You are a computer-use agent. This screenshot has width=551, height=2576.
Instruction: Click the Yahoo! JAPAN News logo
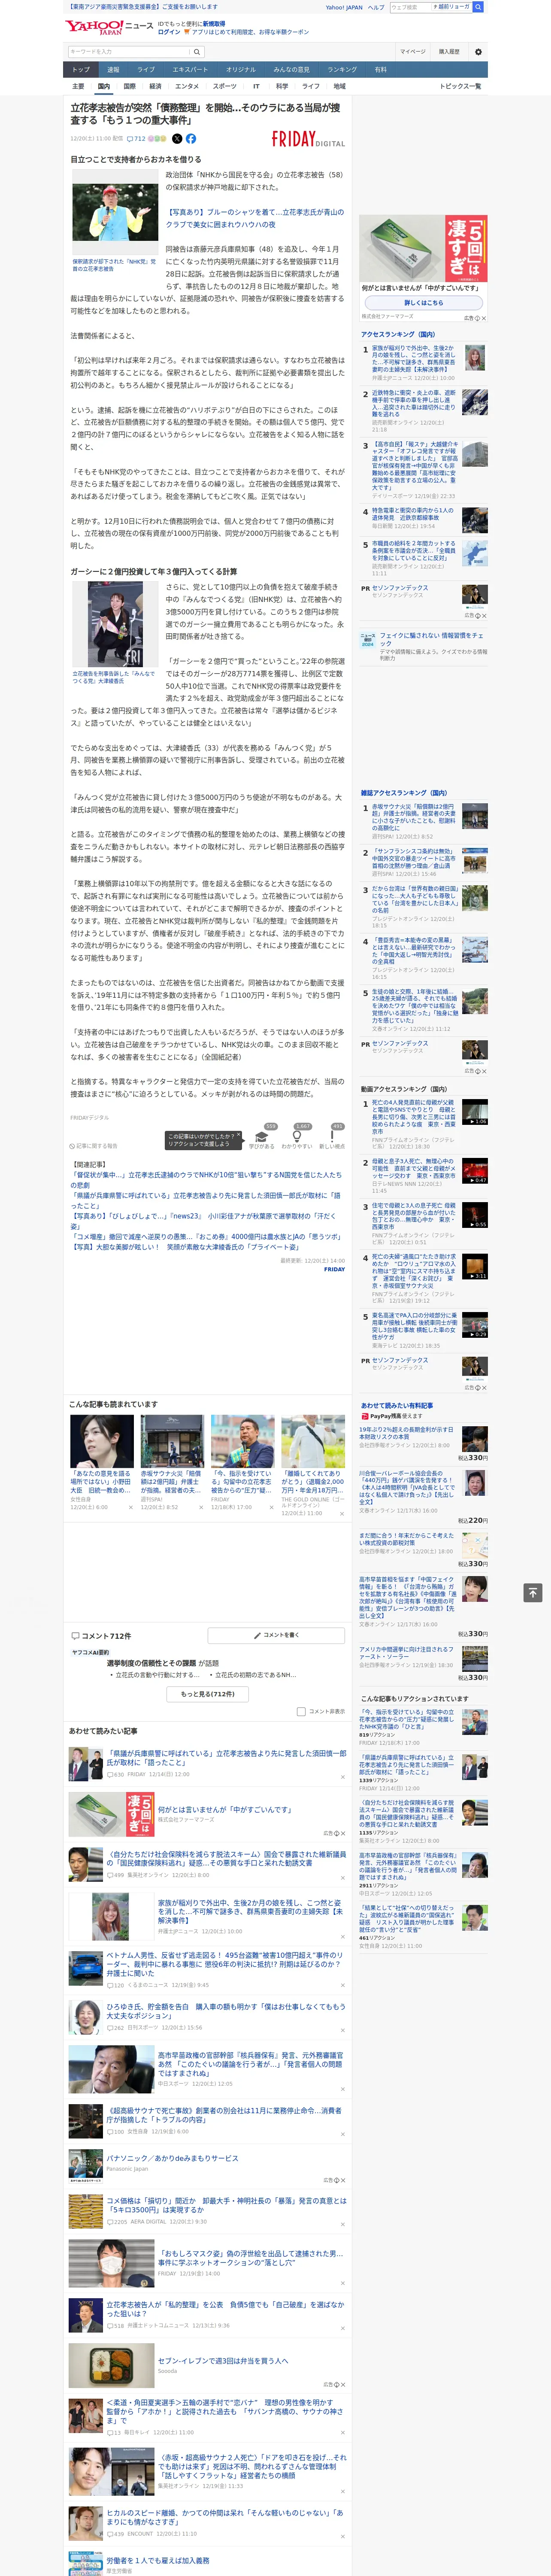coord(110,26)
